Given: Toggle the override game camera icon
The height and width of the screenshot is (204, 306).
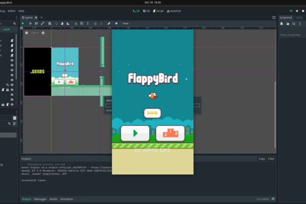Looking at the screenshot, I should coord(116,23).
